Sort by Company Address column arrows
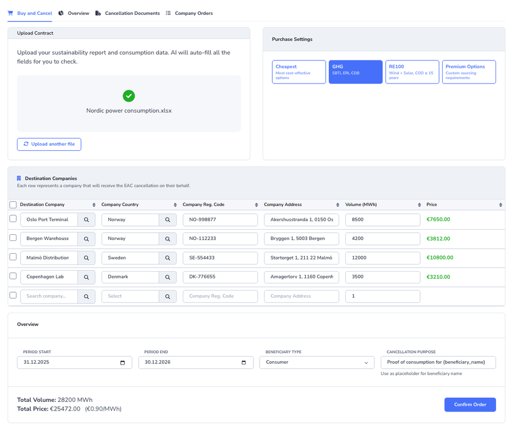The width and height of the screenshot is (513, 429). (338, 205)
